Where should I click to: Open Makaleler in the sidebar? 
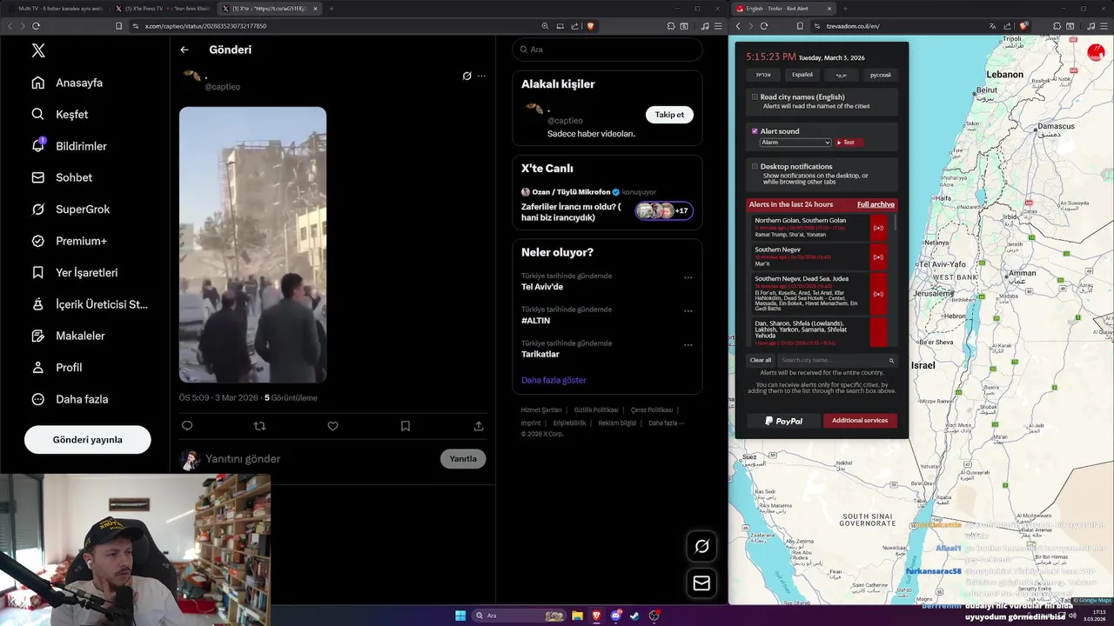point(68,336)
